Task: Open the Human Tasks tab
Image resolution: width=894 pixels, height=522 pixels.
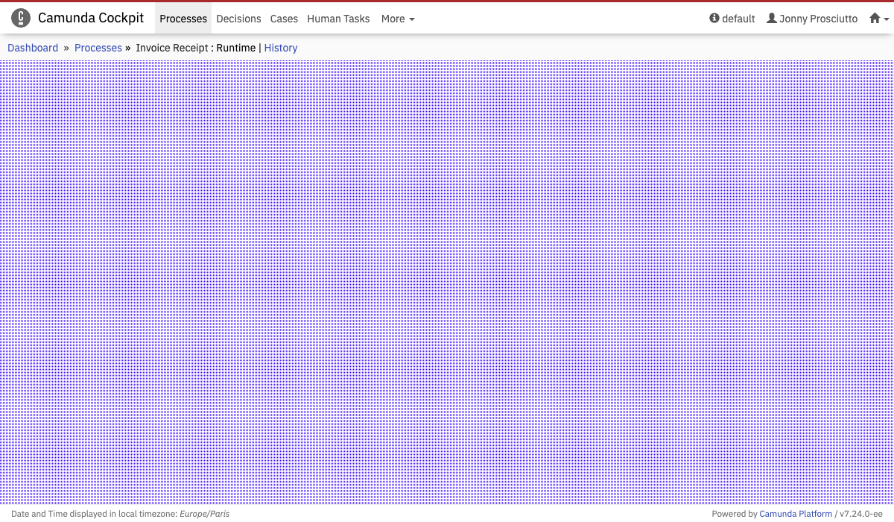Action: click(338, 19)
